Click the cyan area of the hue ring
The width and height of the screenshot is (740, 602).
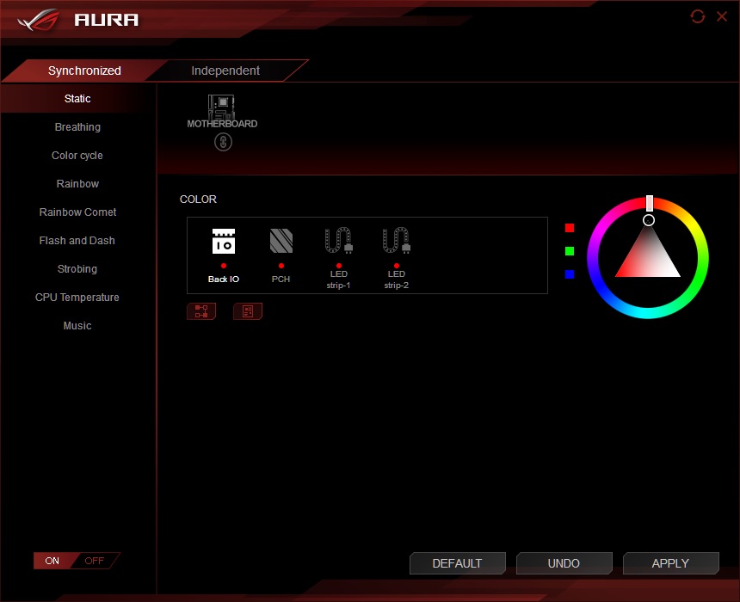(x=648, y=313)
